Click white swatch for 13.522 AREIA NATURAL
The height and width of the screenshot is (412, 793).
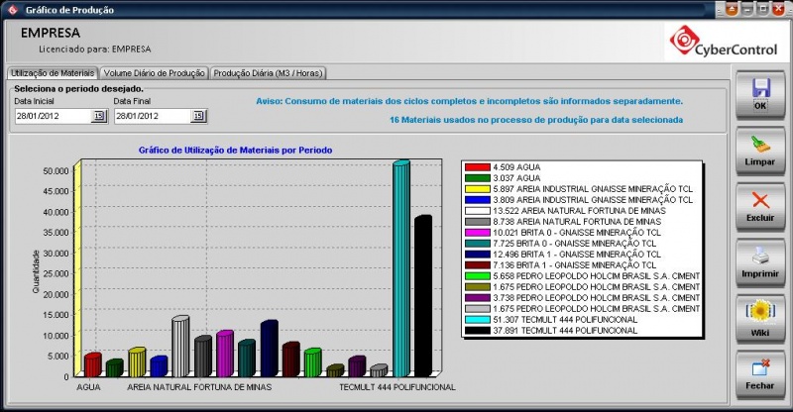(x=478, y=211)
